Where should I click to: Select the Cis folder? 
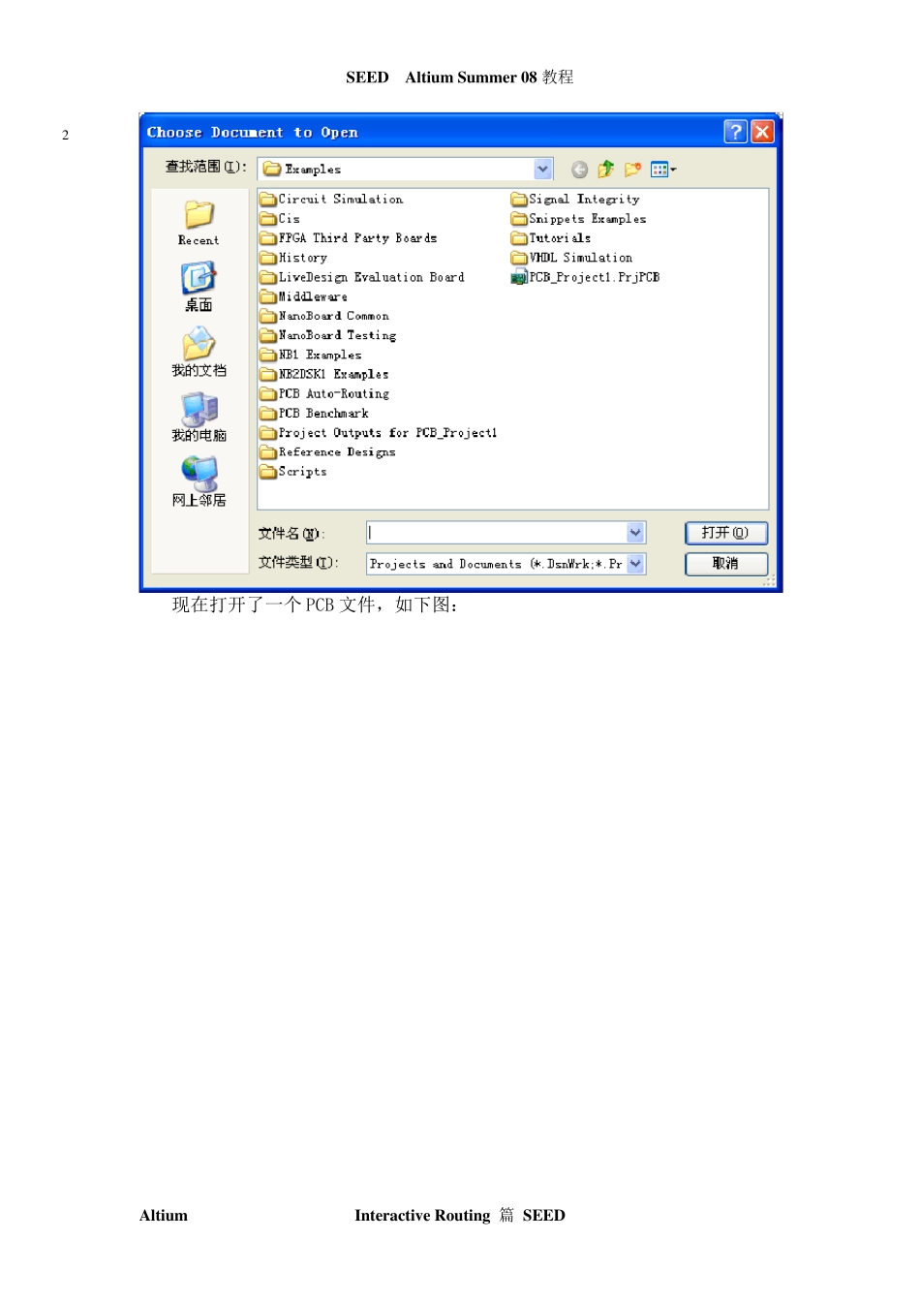pos(280,219)
